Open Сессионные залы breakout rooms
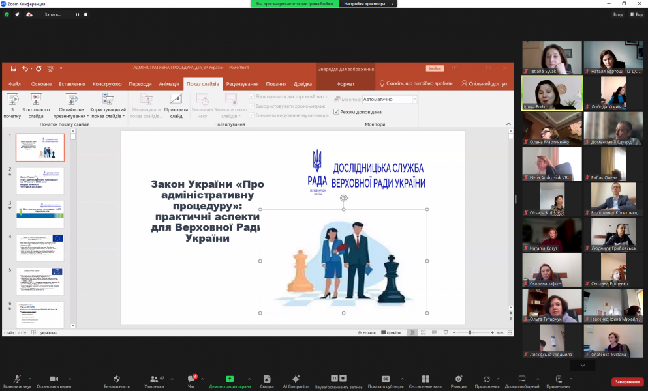 tap(425, 378)
